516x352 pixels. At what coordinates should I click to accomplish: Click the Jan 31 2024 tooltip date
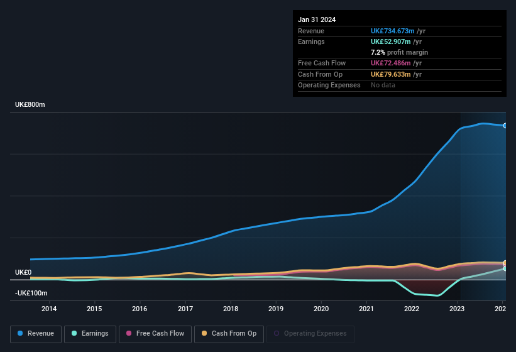317,19
